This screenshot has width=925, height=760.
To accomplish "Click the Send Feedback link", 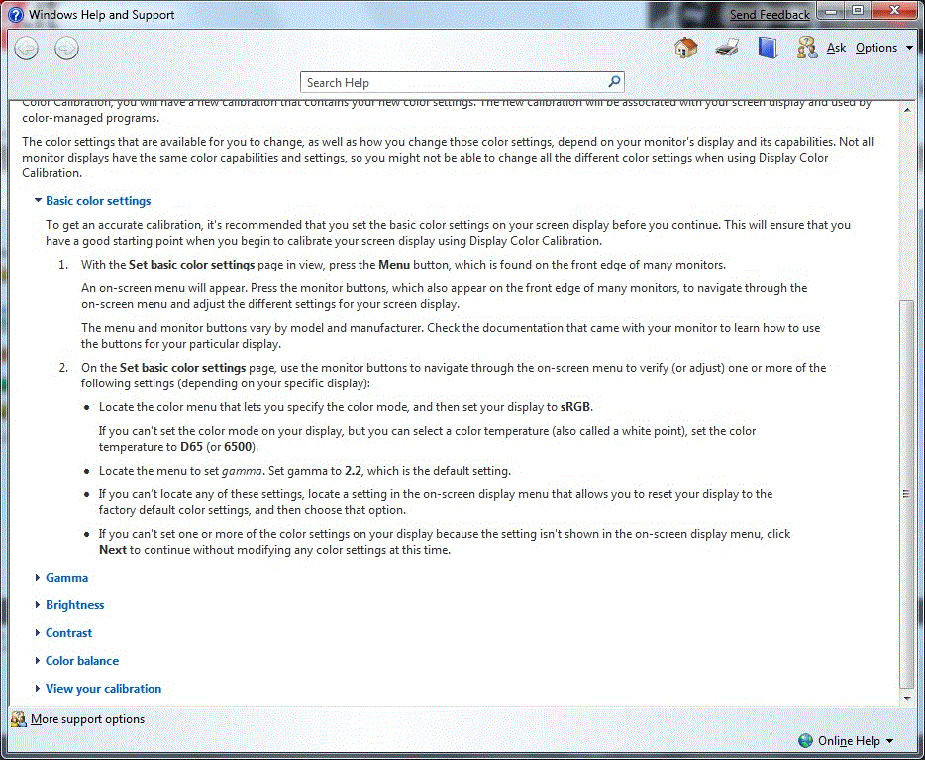I will pyautogui.click(x=770, y=15).
